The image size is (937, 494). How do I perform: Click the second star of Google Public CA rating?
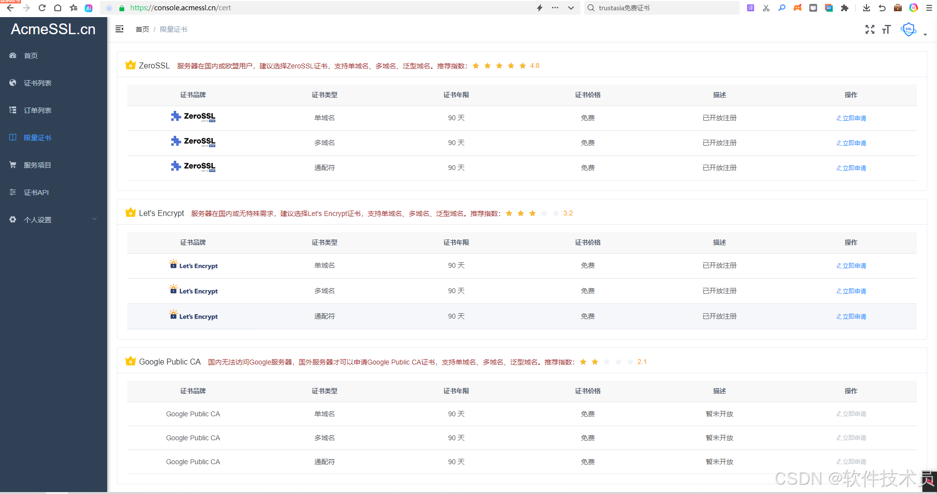595,362
